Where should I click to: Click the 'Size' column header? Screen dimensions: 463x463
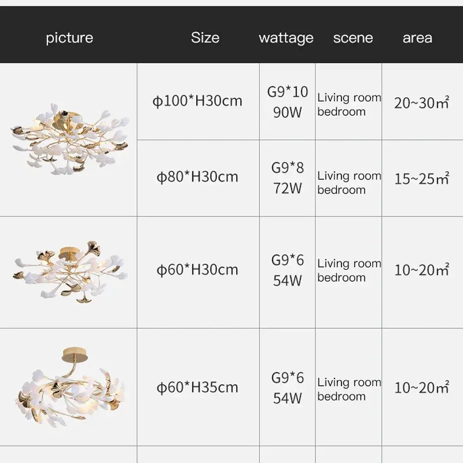[x=205, y=38]
